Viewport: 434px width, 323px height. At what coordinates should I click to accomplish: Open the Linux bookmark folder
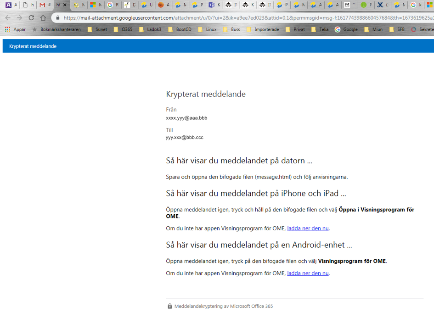click(x=207, y=29)
